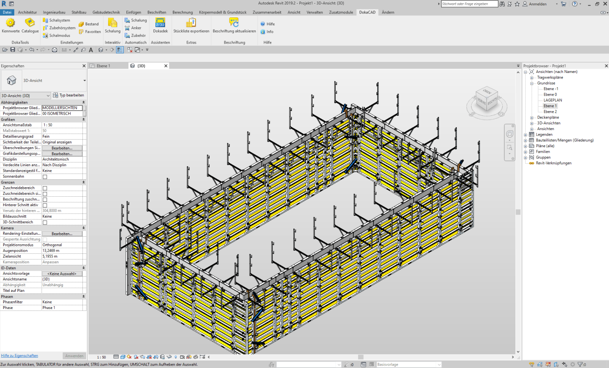
Task: Open the Hilfe zu Eigenschaften link
Action: click(x=19, y=356)
